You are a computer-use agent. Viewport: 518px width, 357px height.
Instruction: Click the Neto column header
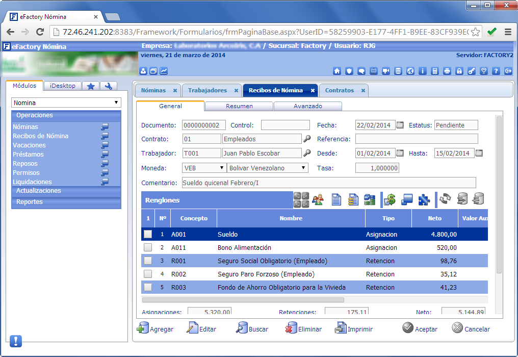[x=435, y=218]
